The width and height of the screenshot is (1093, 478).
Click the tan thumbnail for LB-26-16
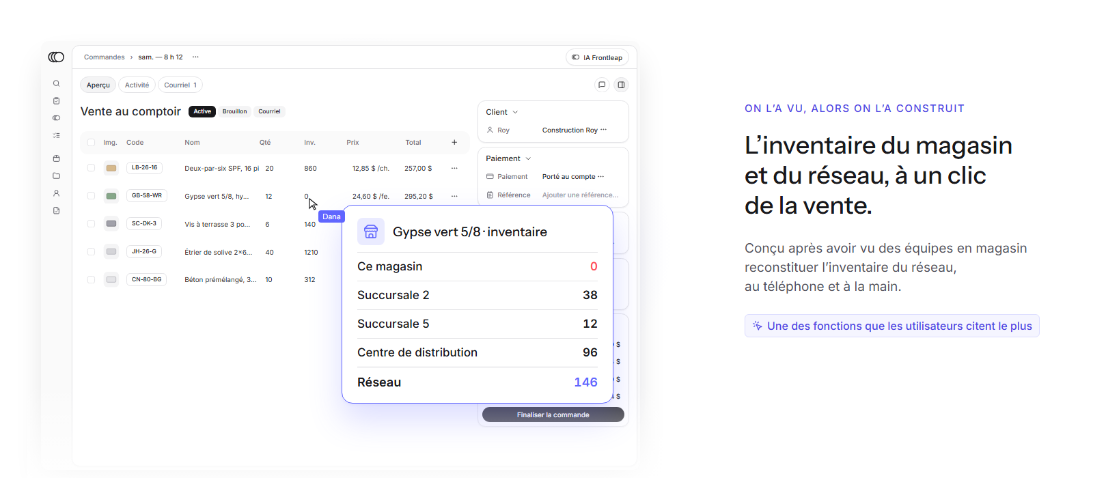coord(111,168)
